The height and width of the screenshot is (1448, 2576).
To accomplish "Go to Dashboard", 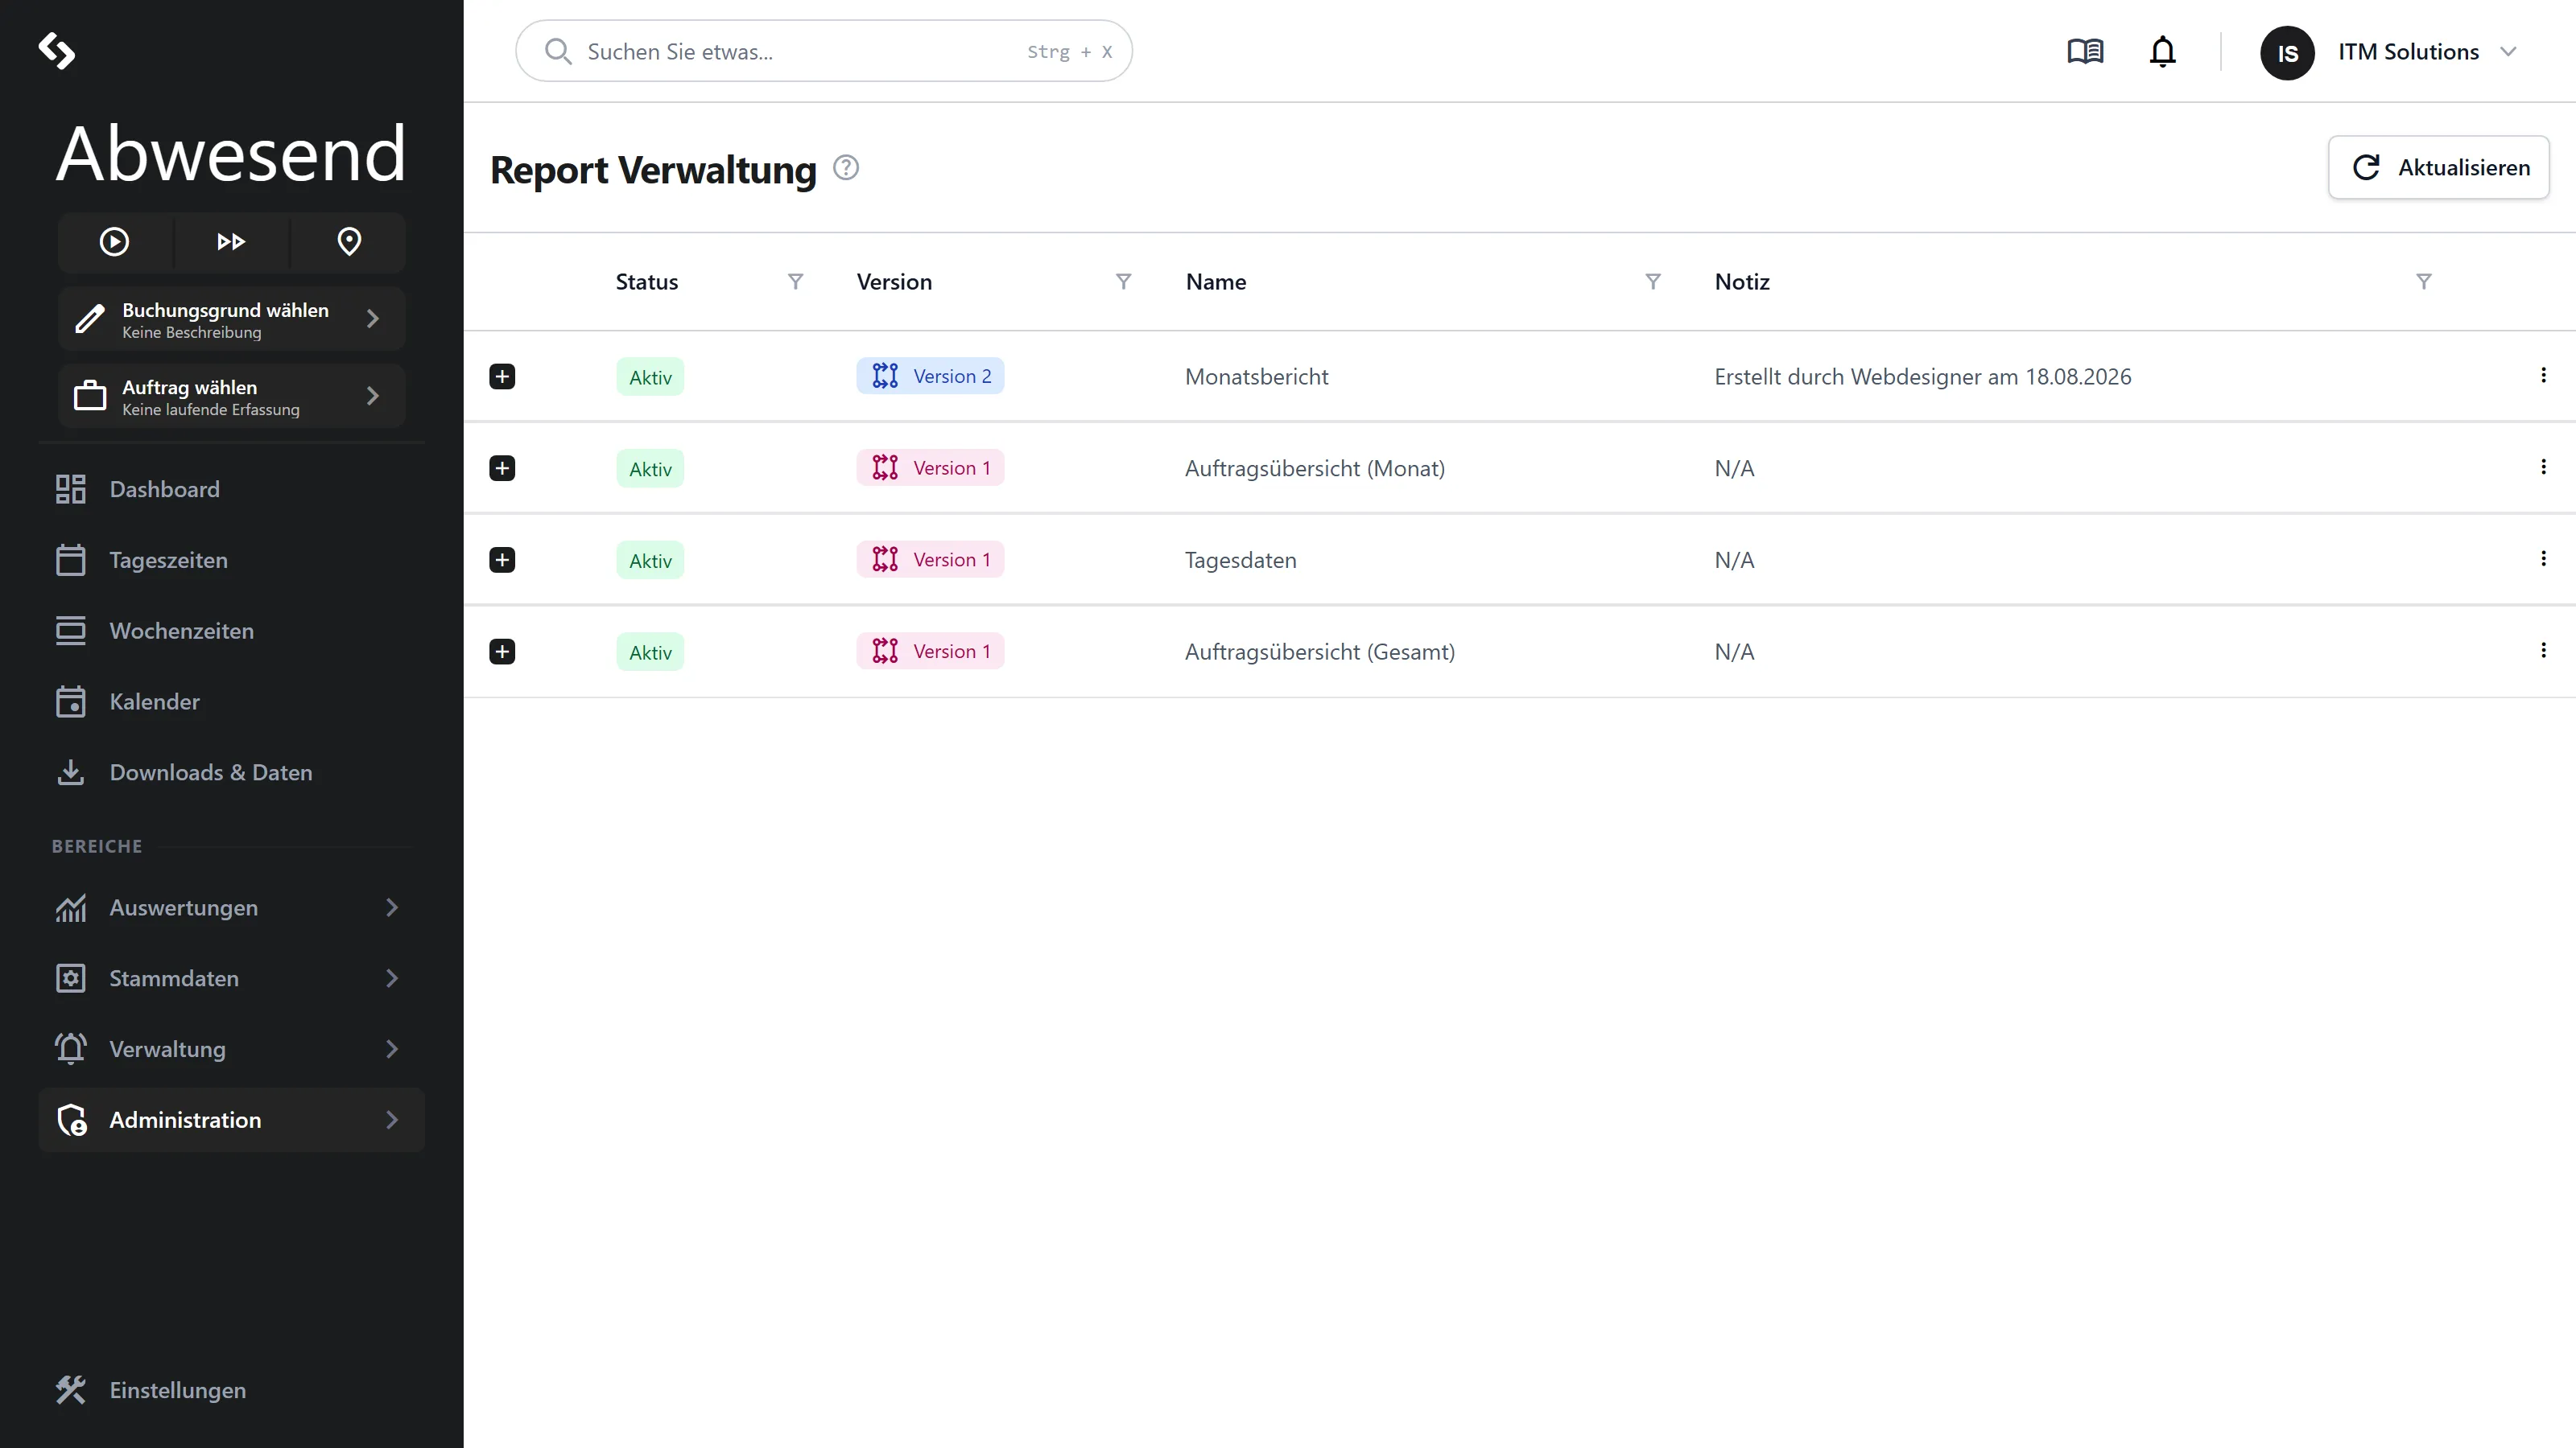I will coord(231,490).
